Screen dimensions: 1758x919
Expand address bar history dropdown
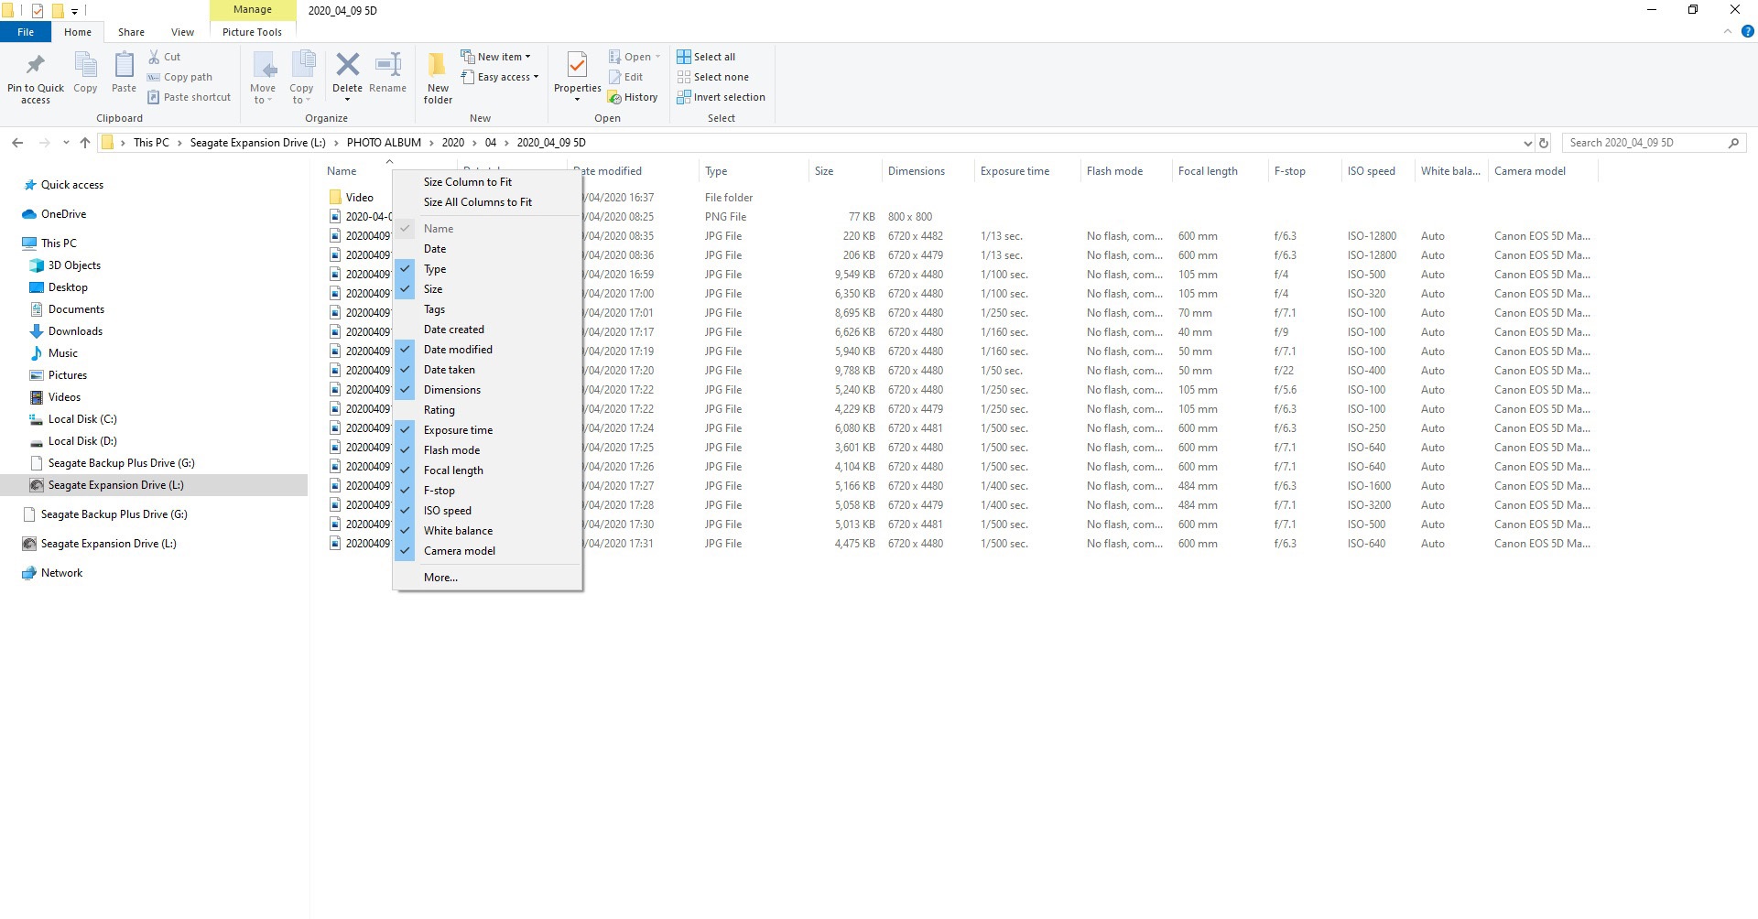tap(1527, 143)
